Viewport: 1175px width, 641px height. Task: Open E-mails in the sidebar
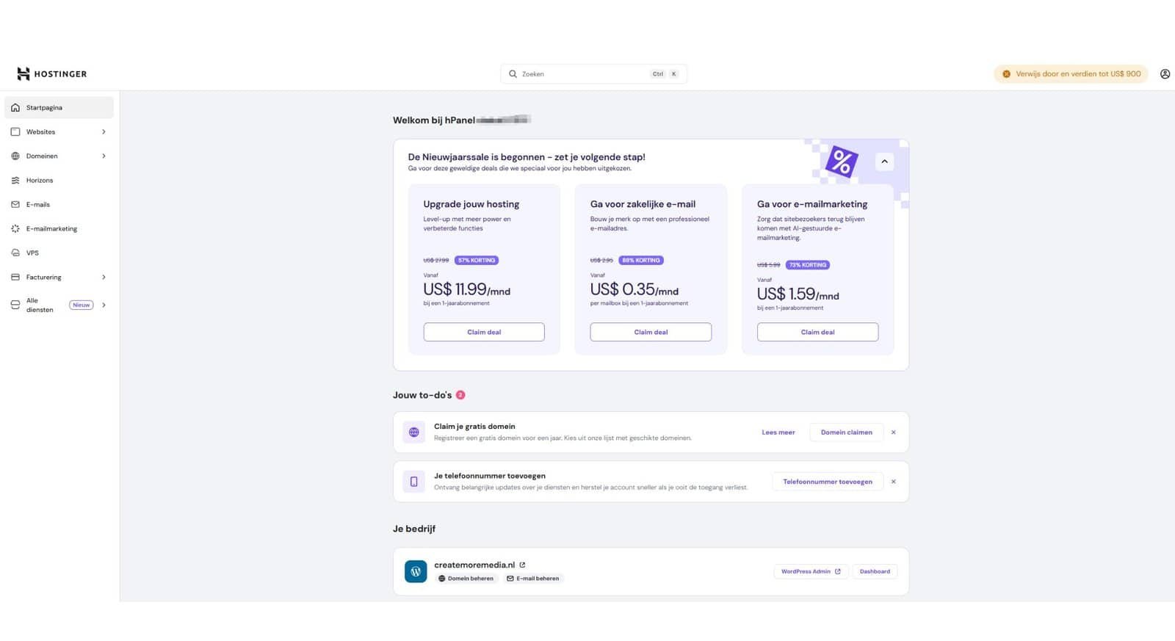pyautogui.click(x=59, y=204)
